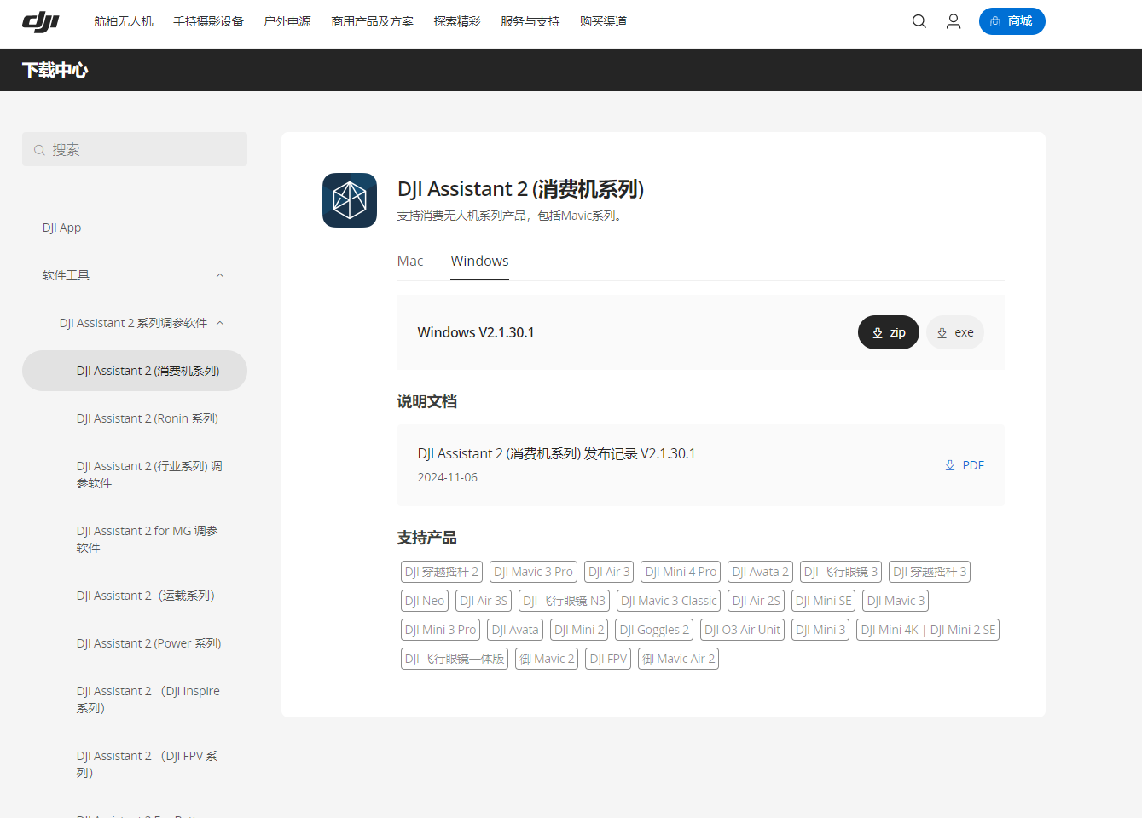The width and height of the screenshot is (1142, 818).
Task: Select DJI Assistant 2 (Power 系列)
Action: tap(148, 643)
